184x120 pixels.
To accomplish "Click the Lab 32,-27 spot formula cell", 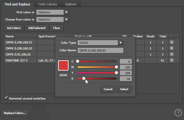I will click(x=46, y=60).
